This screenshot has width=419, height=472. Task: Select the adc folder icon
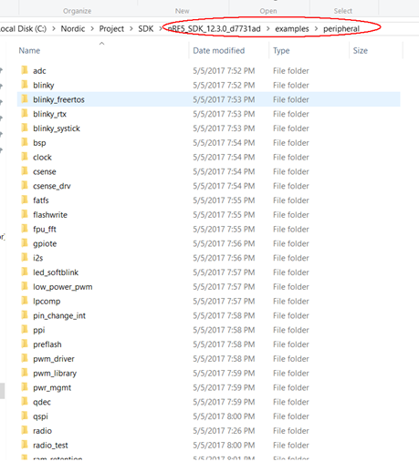tap(25, 70)
